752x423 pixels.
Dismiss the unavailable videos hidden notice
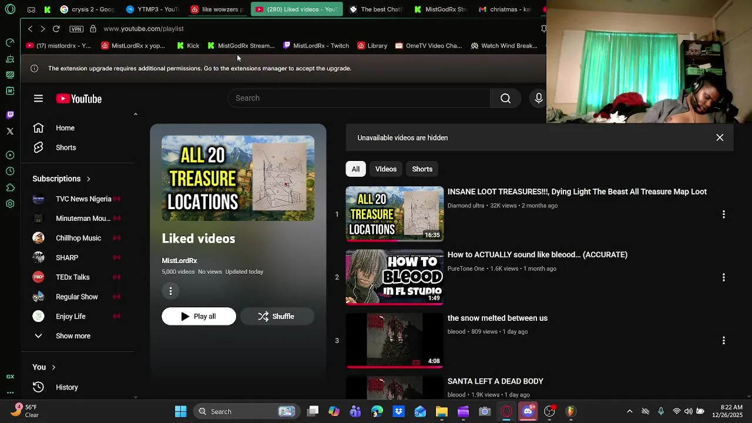[720, 137]
